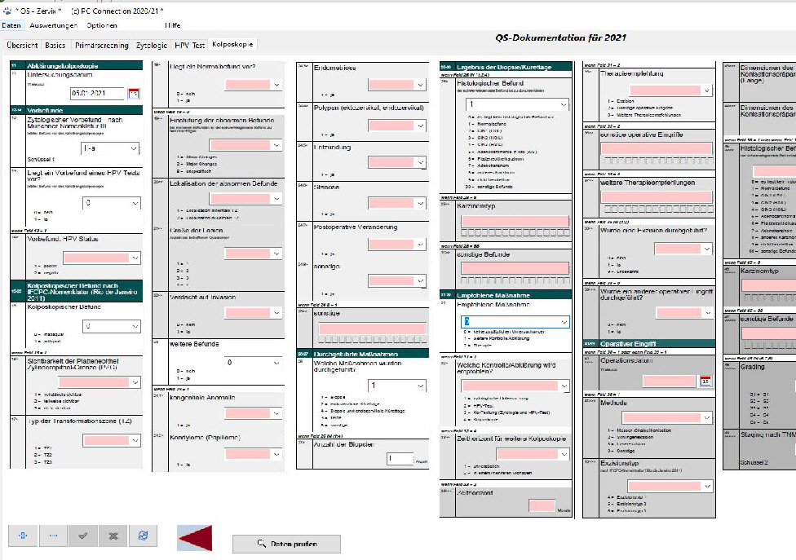Screen dimensions: 796x560
Task: Click the Daten prüfen button
Action: (287, 544)
